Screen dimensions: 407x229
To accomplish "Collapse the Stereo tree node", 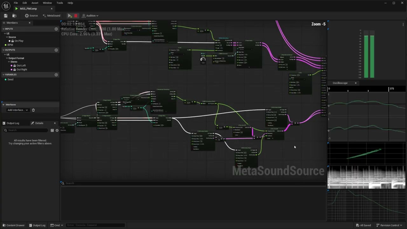I will (9, 62).
